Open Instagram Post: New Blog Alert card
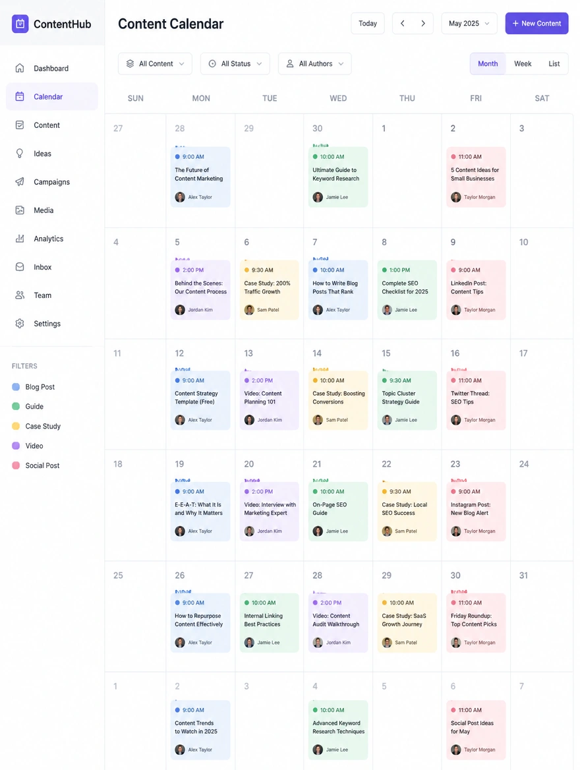The height and width of the screenshot is (770, 580). pos(476,512)
